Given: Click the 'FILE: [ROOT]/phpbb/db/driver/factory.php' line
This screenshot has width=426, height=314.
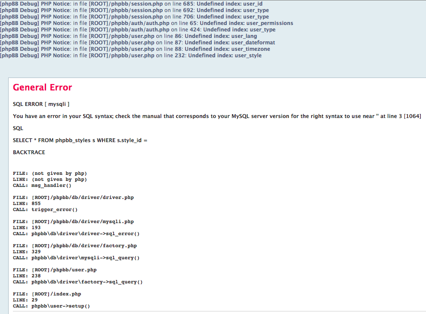Looking at the screenshot, I should tap(75, 246).
